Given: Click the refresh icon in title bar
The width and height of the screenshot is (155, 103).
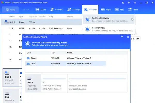Looking at the screenshot, I should click(129, 3).
